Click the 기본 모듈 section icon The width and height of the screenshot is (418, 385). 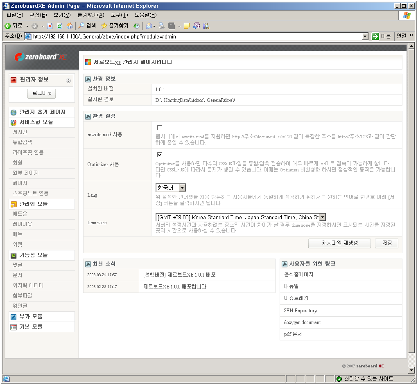[14, 327]
